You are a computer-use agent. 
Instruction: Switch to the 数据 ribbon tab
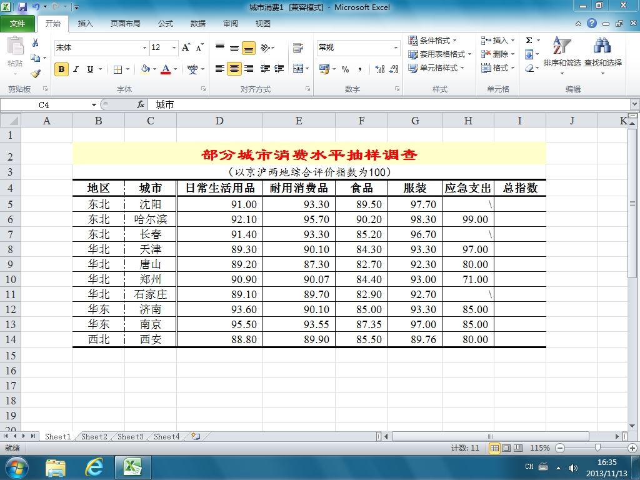198,24
